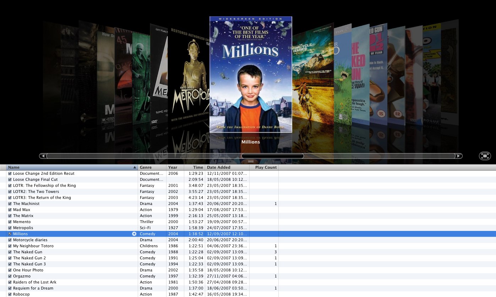Select the row named Requiem for a Dream
The height and width of the screenshot is (297, 496).
pos(248,288)
